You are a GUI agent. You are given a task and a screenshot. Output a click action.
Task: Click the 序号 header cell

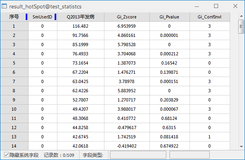pos(14,17)
